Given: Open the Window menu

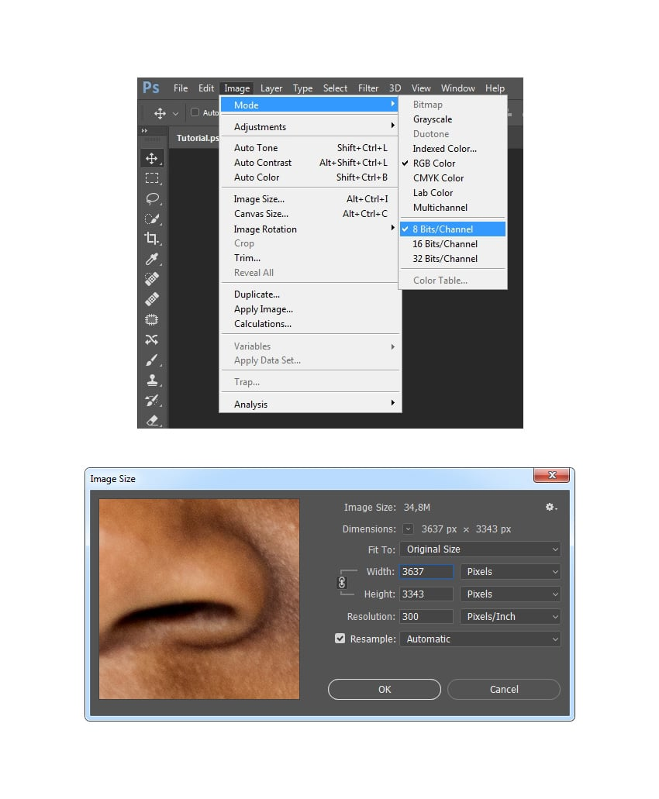Looking at the screenshot, I should tap(457, 88).
